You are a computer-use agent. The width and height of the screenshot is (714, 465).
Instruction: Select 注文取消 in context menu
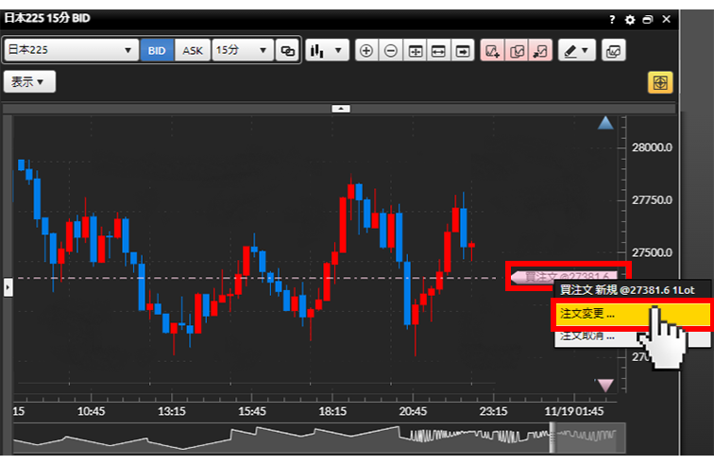pos(632,336)
